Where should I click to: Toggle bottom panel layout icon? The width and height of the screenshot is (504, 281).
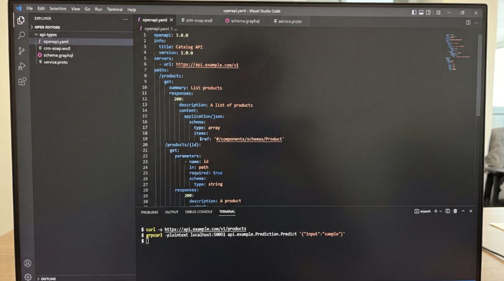tap(421, 12)
